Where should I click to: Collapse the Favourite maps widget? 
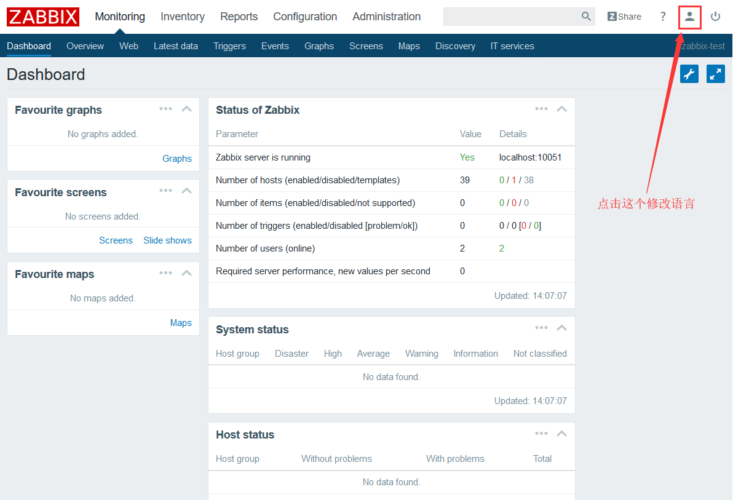[x=186, y=273]
